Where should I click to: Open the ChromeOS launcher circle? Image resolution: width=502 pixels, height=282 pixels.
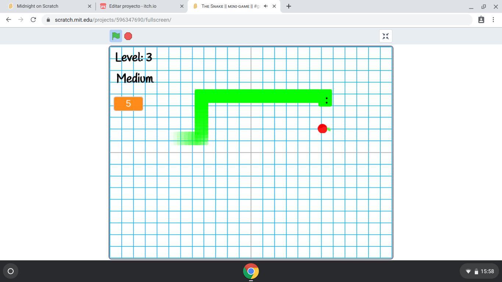(x=11, y=271)
